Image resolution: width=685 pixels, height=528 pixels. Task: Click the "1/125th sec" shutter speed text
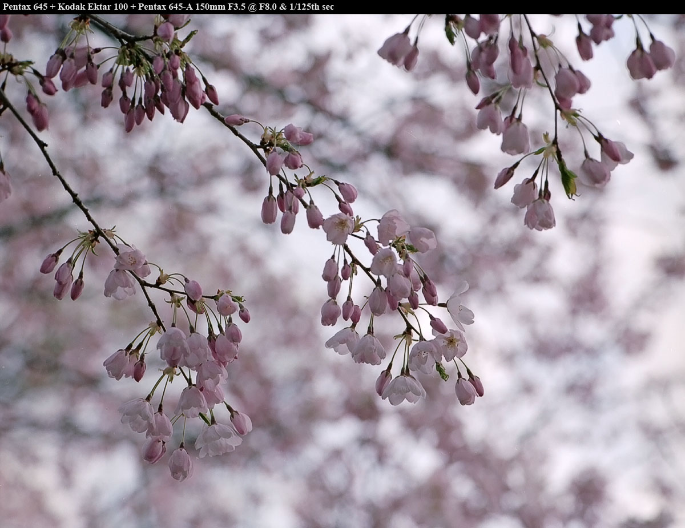pos(312,7)
